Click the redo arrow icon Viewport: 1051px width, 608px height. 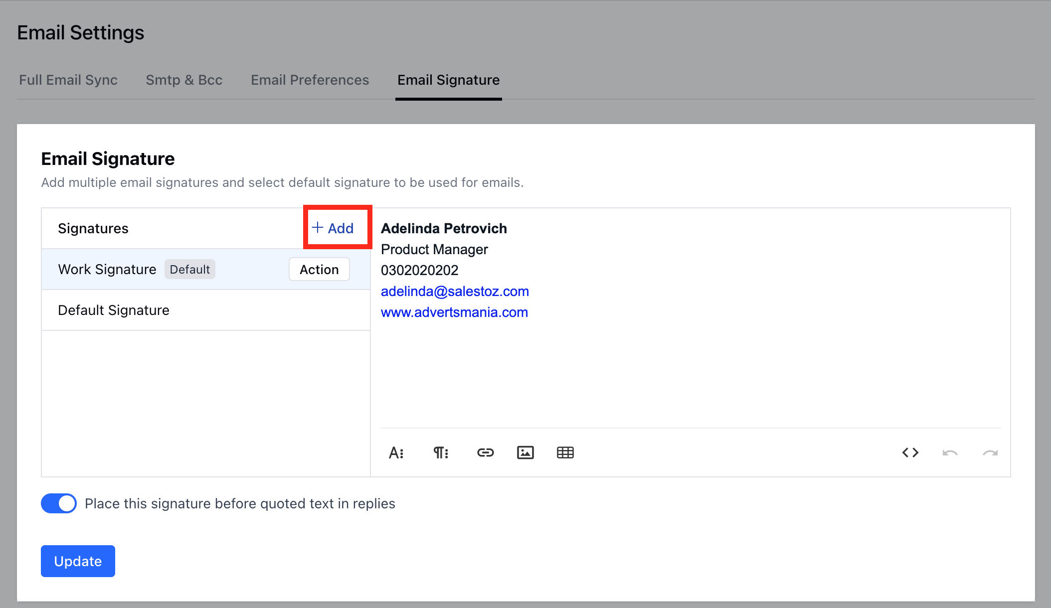coord(990,453)
